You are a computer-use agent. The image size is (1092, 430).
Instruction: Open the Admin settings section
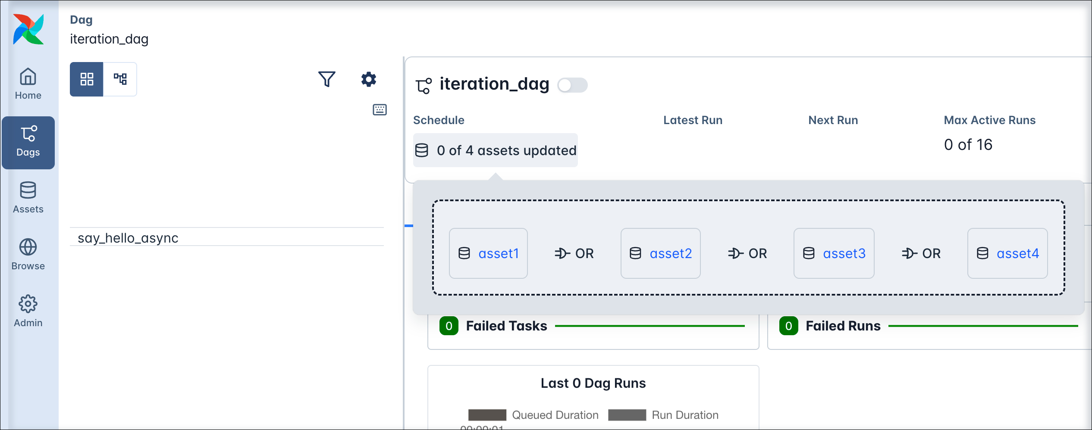click(28, 311)
